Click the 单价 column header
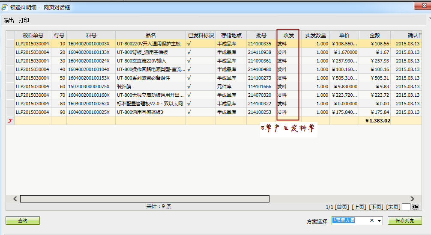The image size is (431, 235). coord(344,36)
